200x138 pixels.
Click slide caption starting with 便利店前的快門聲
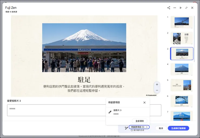pyautogui.click(x=84, y=88)
